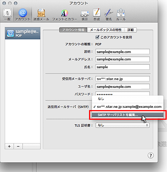This screenshot has width=167, height=172.
Task: Select the アカウント情報 tab
Action: click(73, 30)
